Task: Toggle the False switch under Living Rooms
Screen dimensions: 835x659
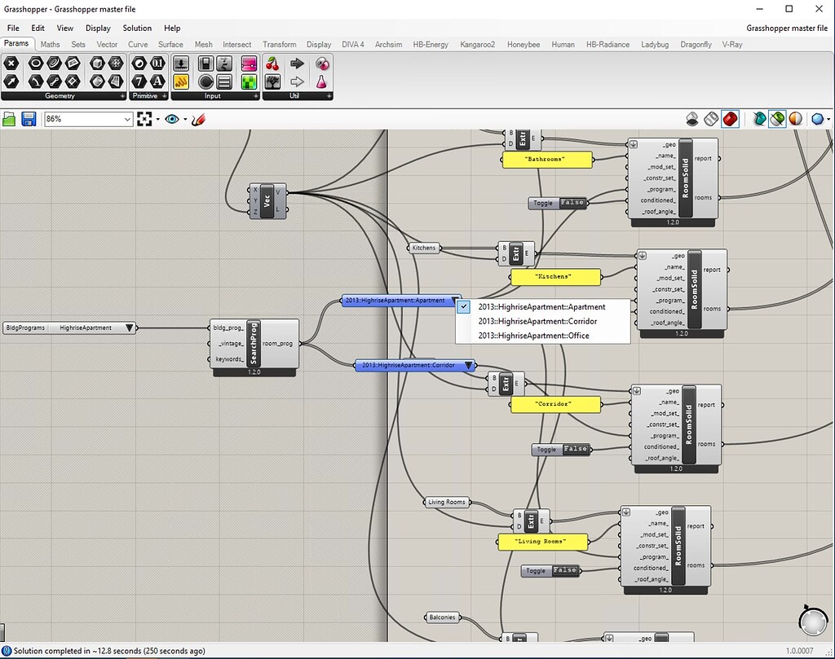Action: point(564,571)
